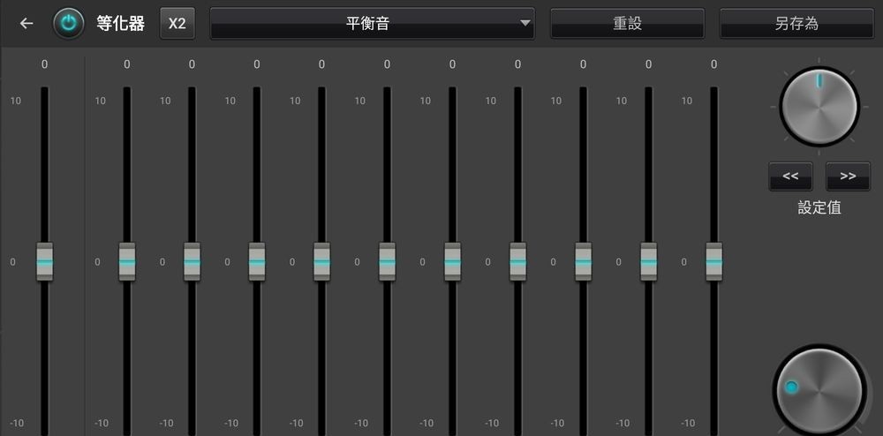Toggle the equalizer power button
Viewport: 883px width, 436px height.
point(68,24)
